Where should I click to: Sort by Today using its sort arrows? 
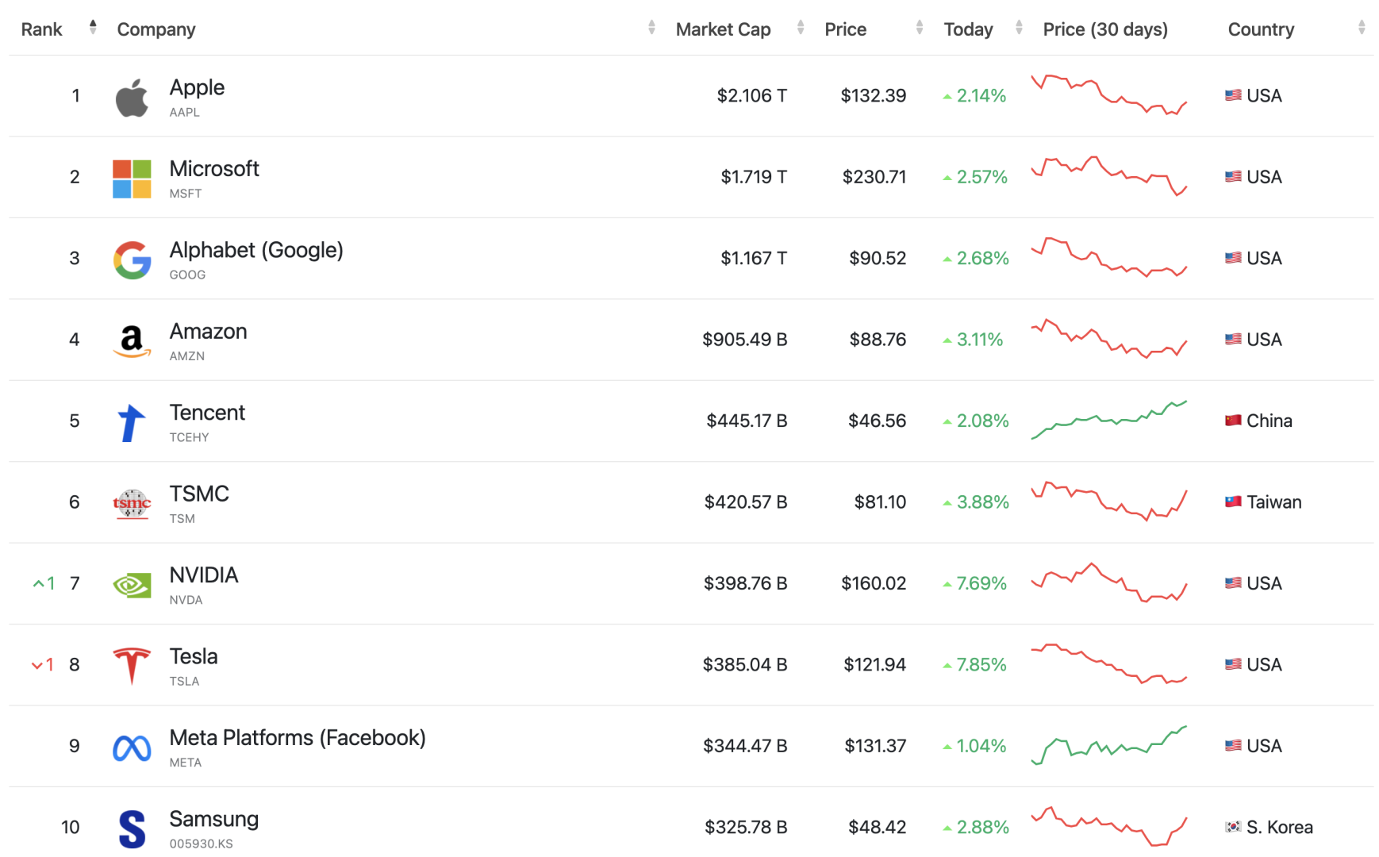[x=1019, y=28]
